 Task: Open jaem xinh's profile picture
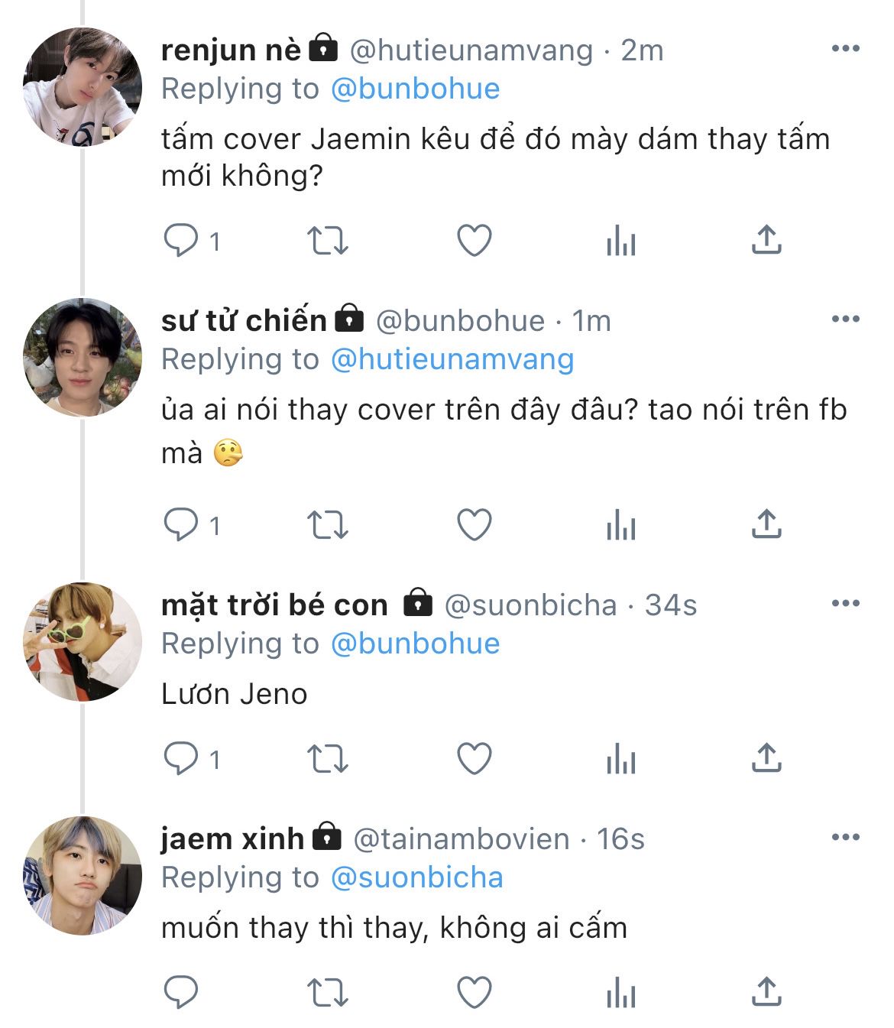83,876
